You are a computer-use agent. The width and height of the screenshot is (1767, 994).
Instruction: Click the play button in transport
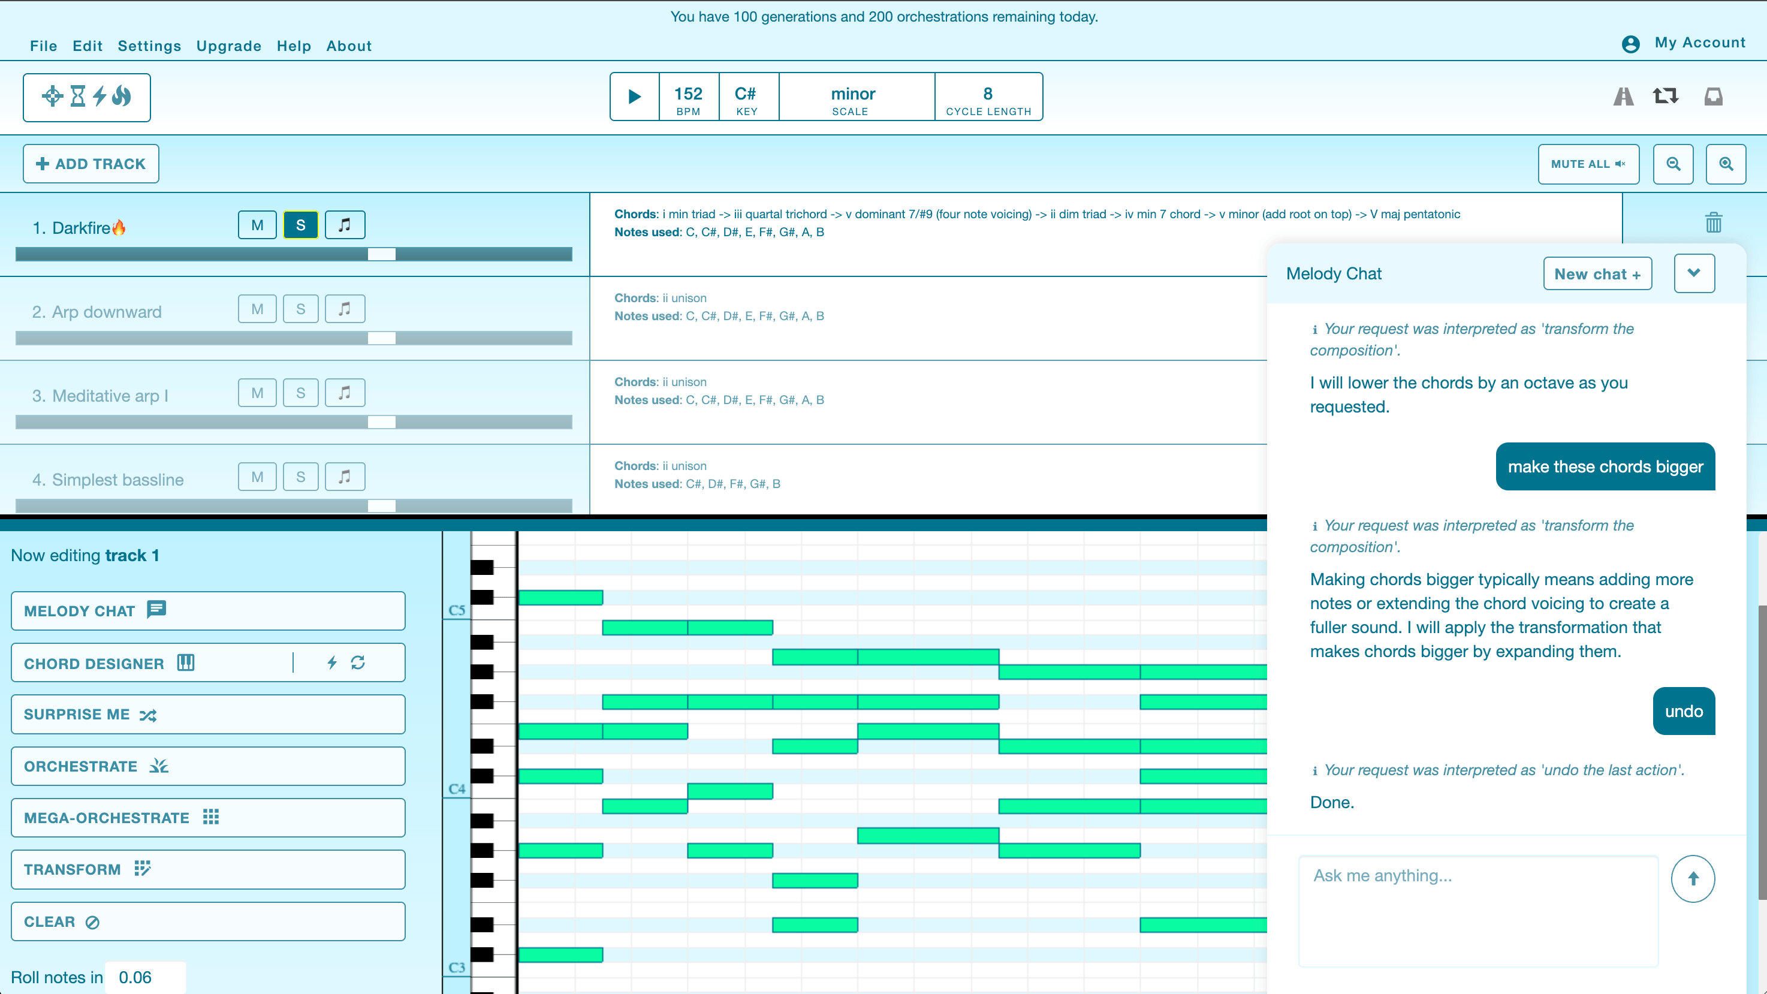click(x=635, y=97)
